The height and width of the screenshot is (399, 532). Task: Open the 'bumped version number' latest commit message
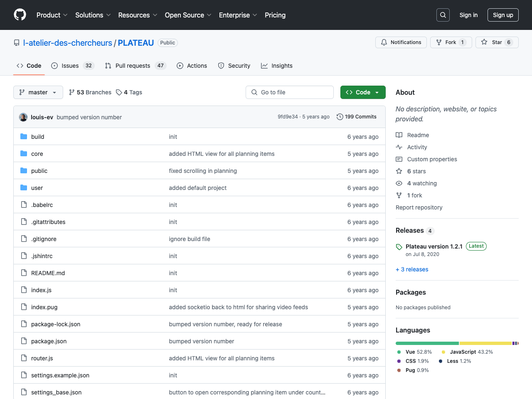coord(89,117)
